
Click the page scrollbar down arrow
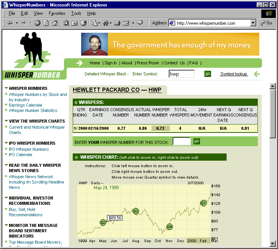[273, 244]
